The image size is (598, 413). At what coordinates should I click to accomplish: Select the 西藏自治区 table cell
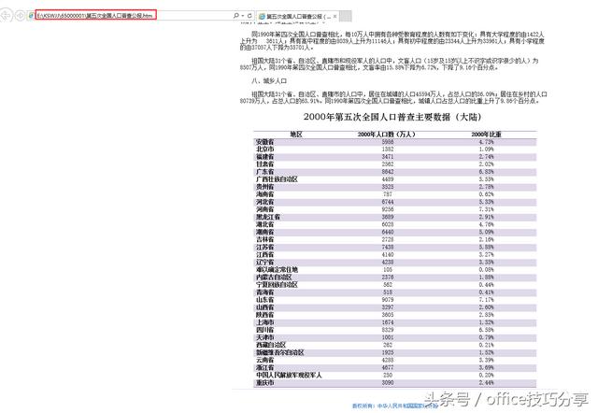271,345
